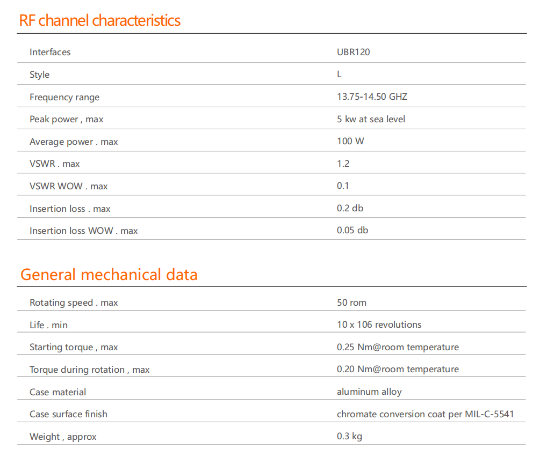The height and width of the screenshot is (472, 540).
Task: Click the 'Interfaces' row label
Action: click(50, 52)
